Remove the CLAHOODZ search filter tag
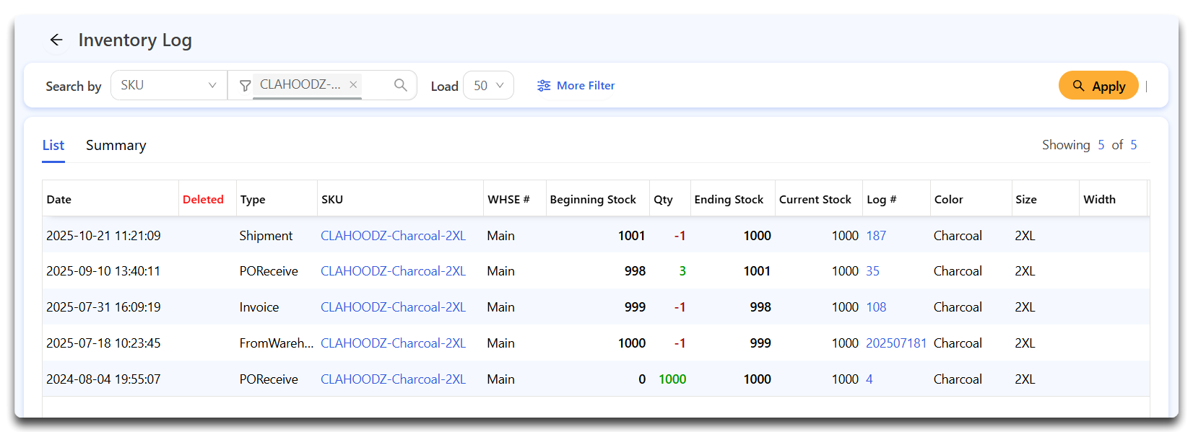 pyautogui.click(x=353, y=84)
